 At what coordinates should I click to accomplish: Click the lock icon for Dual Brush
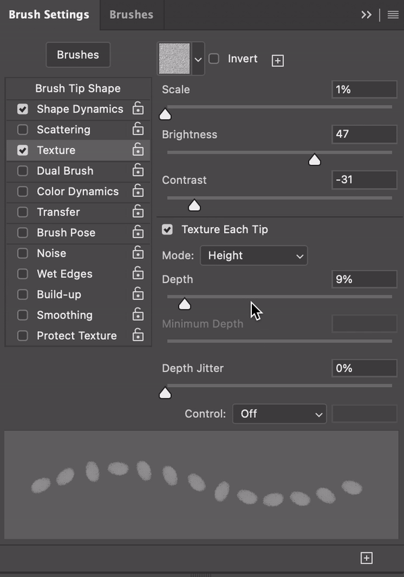pos(138,171)
